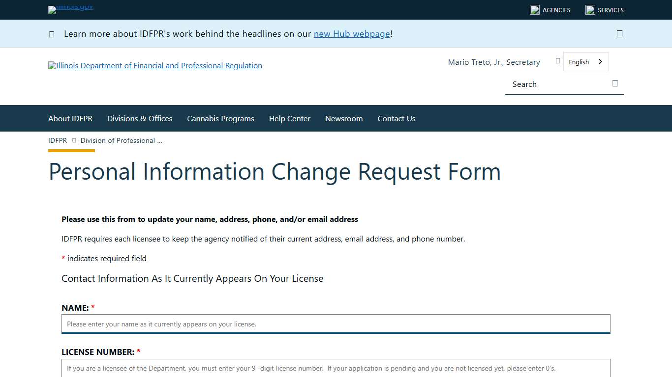Dismiss the Hub webpage announcement banner
The image size is (672, 377).
619,33
